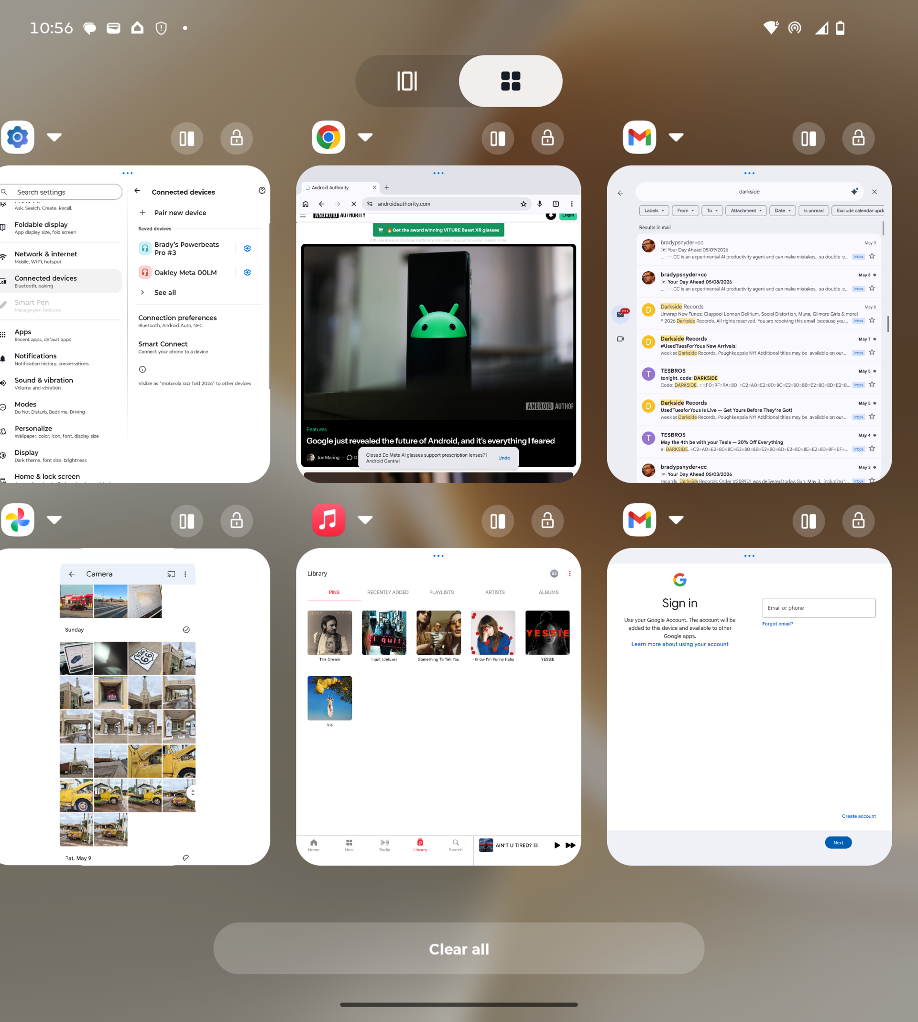
Task: Open Connection preferences in Settings
Action: click(x=200, y=321)
